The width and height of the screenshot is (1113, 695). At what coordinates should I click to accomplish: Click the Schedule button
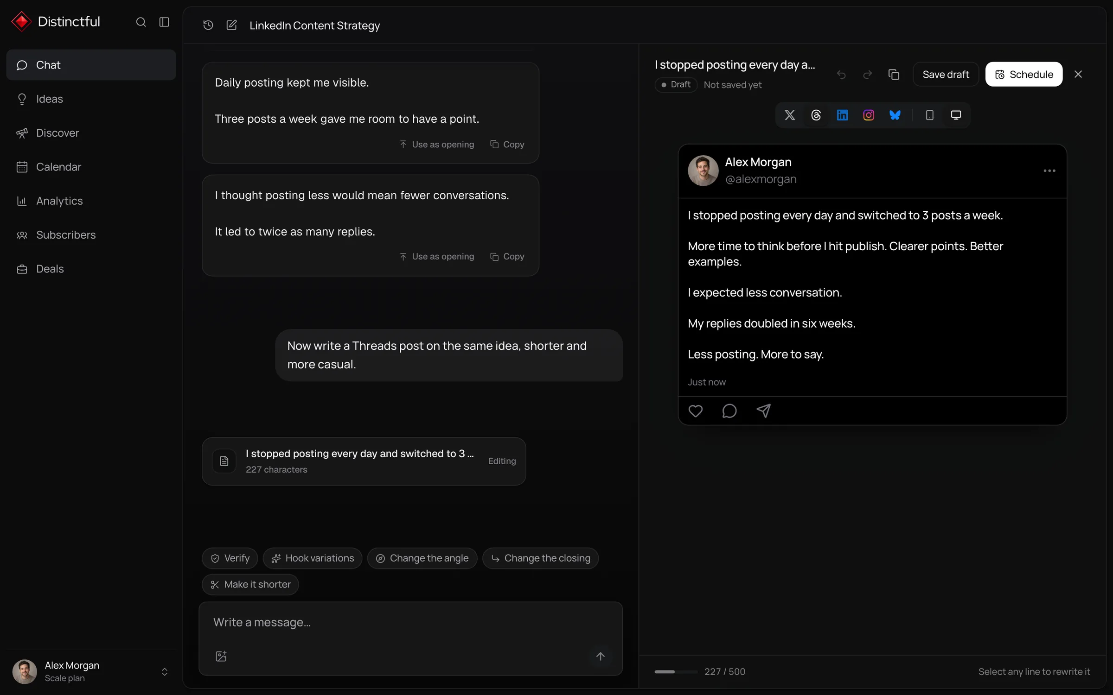pos(1024,74)
